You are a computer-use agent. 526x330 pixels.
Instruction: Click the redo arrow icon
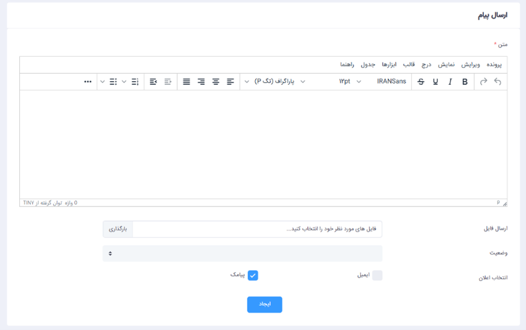pos(483,82)
